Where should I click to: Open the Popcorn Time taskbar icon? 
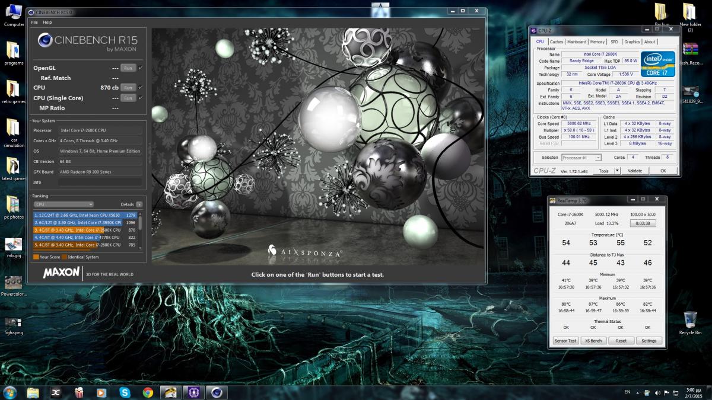tap(79, 392)
